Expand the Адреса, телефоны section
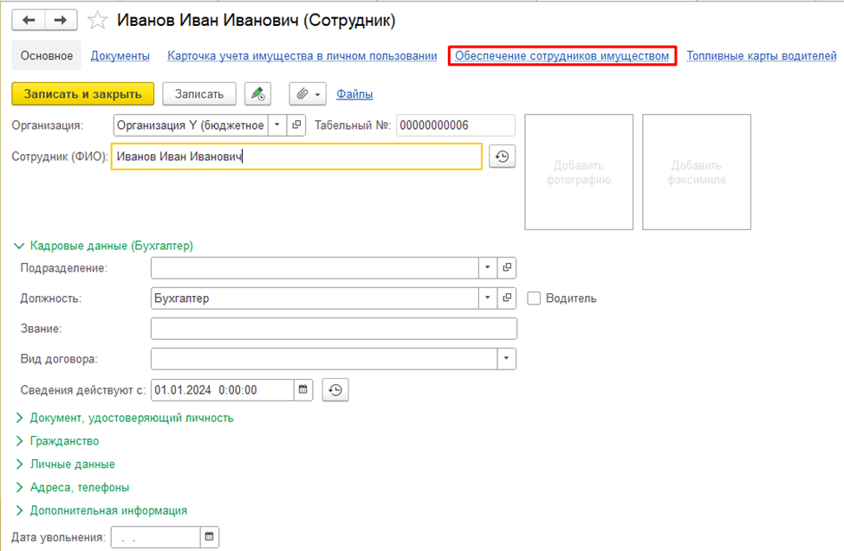 click(x=72, y=487)
